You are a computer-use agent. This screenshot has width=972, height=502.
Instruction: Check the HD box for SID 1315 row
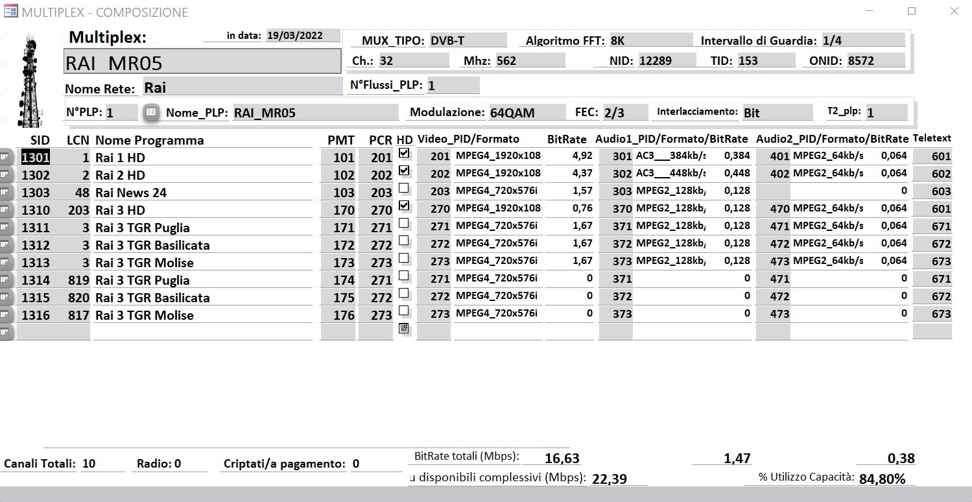pyautogui.click(x=404, y=293)
